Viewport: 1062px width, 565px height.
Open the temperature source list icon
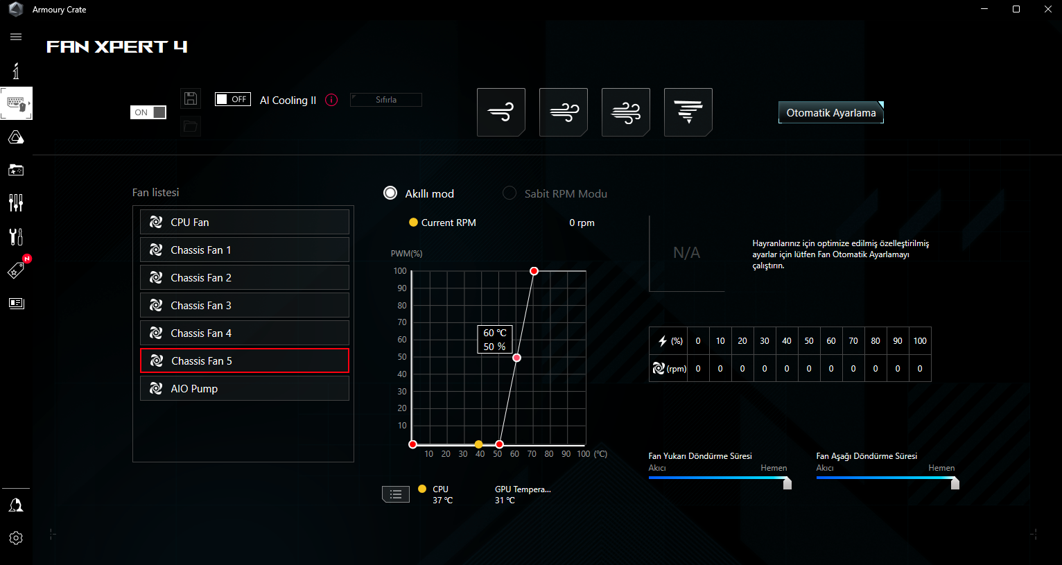click(396, 494)
